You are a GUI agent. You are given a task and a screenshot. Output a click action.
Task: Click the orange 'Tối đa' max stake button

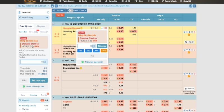click(104, 51)
